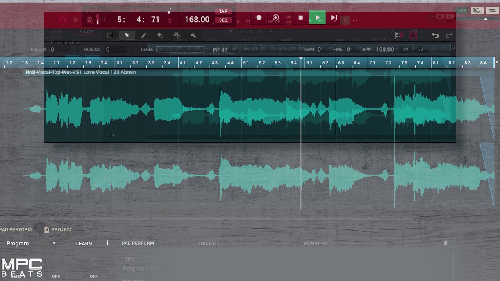
Task: Click the FADE IN value field
Action: click(x=52, y=50)
